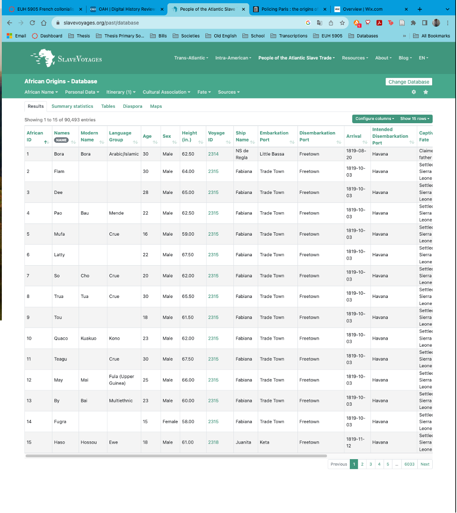Open the Cultural Association filter dropdown
The width and height of the screenshot is (457, 513).
[x=167, y=92]
